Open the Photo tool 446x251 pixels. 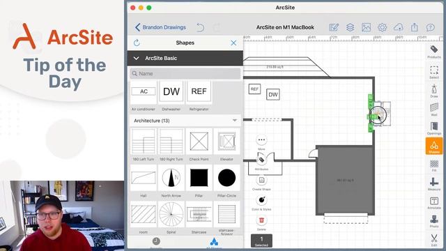click(x=433, y=222)
